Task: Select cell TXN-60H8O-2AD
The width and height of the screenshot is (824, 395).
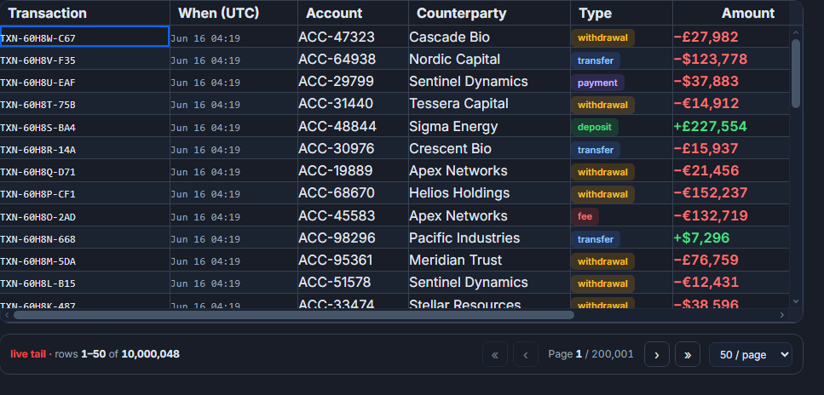Action: click(x=84, y=216)
